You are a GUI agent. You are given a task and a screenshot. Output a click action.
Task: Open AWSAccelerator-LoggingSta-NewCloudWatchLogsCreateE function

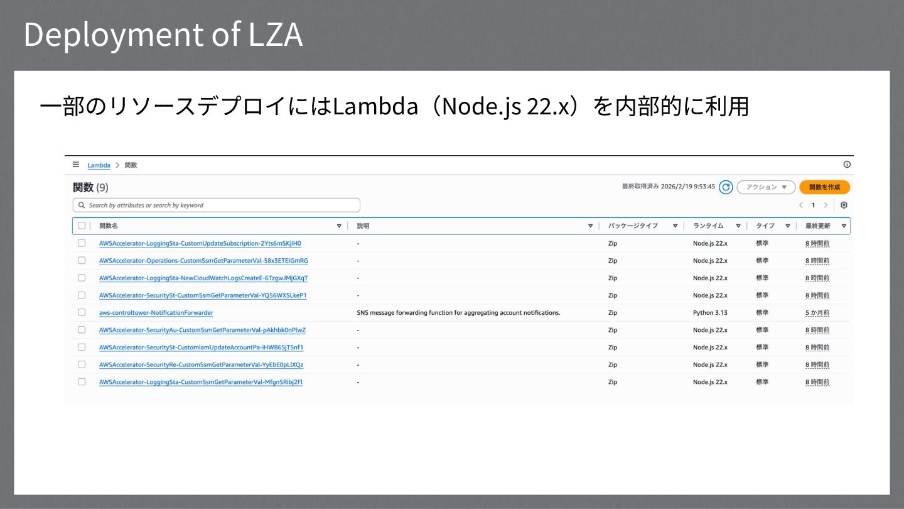(203, 278)
